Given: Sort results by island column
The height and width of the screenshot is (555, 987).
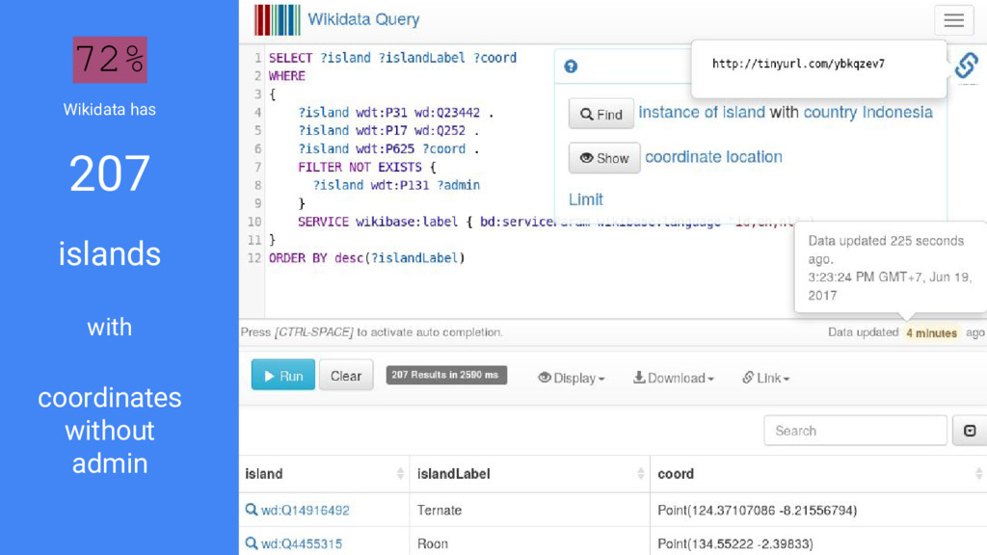Looking at the screenshot, I should click(324, 474).
